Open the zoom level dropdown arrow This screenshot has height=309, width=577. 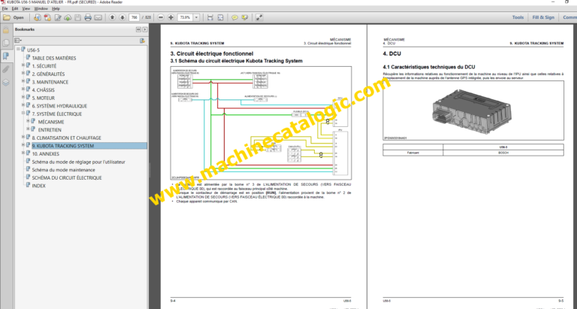(x=197, y=17)
